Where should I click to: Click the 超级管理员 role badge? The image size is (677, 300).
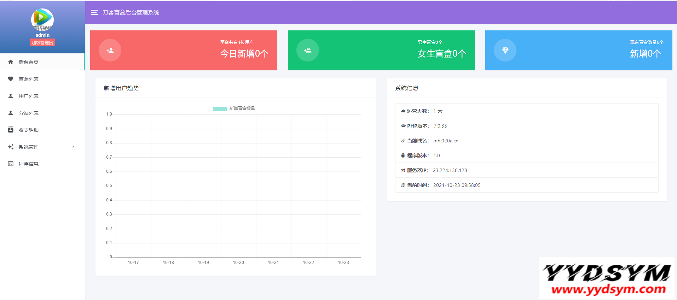point(42,43)
